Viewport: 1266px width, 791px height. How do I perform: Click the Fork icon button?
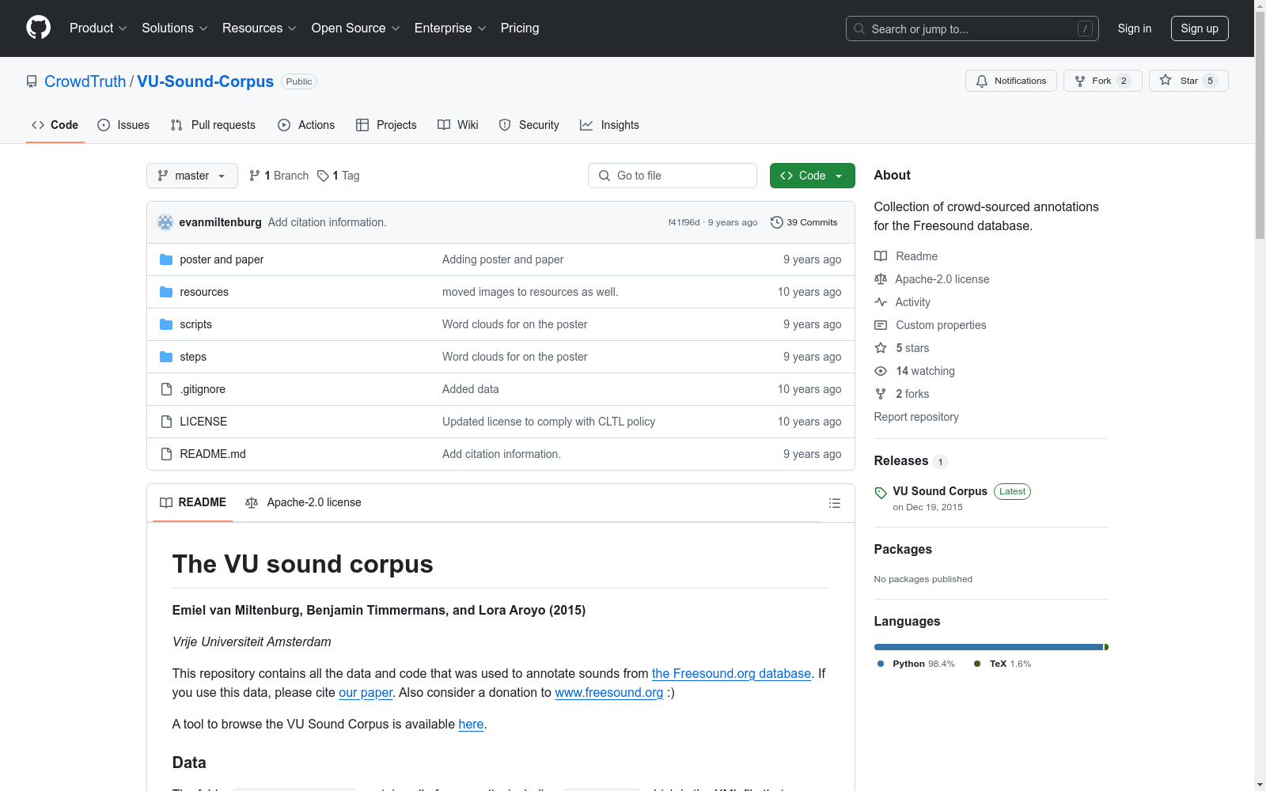(x=1080, y=81)
